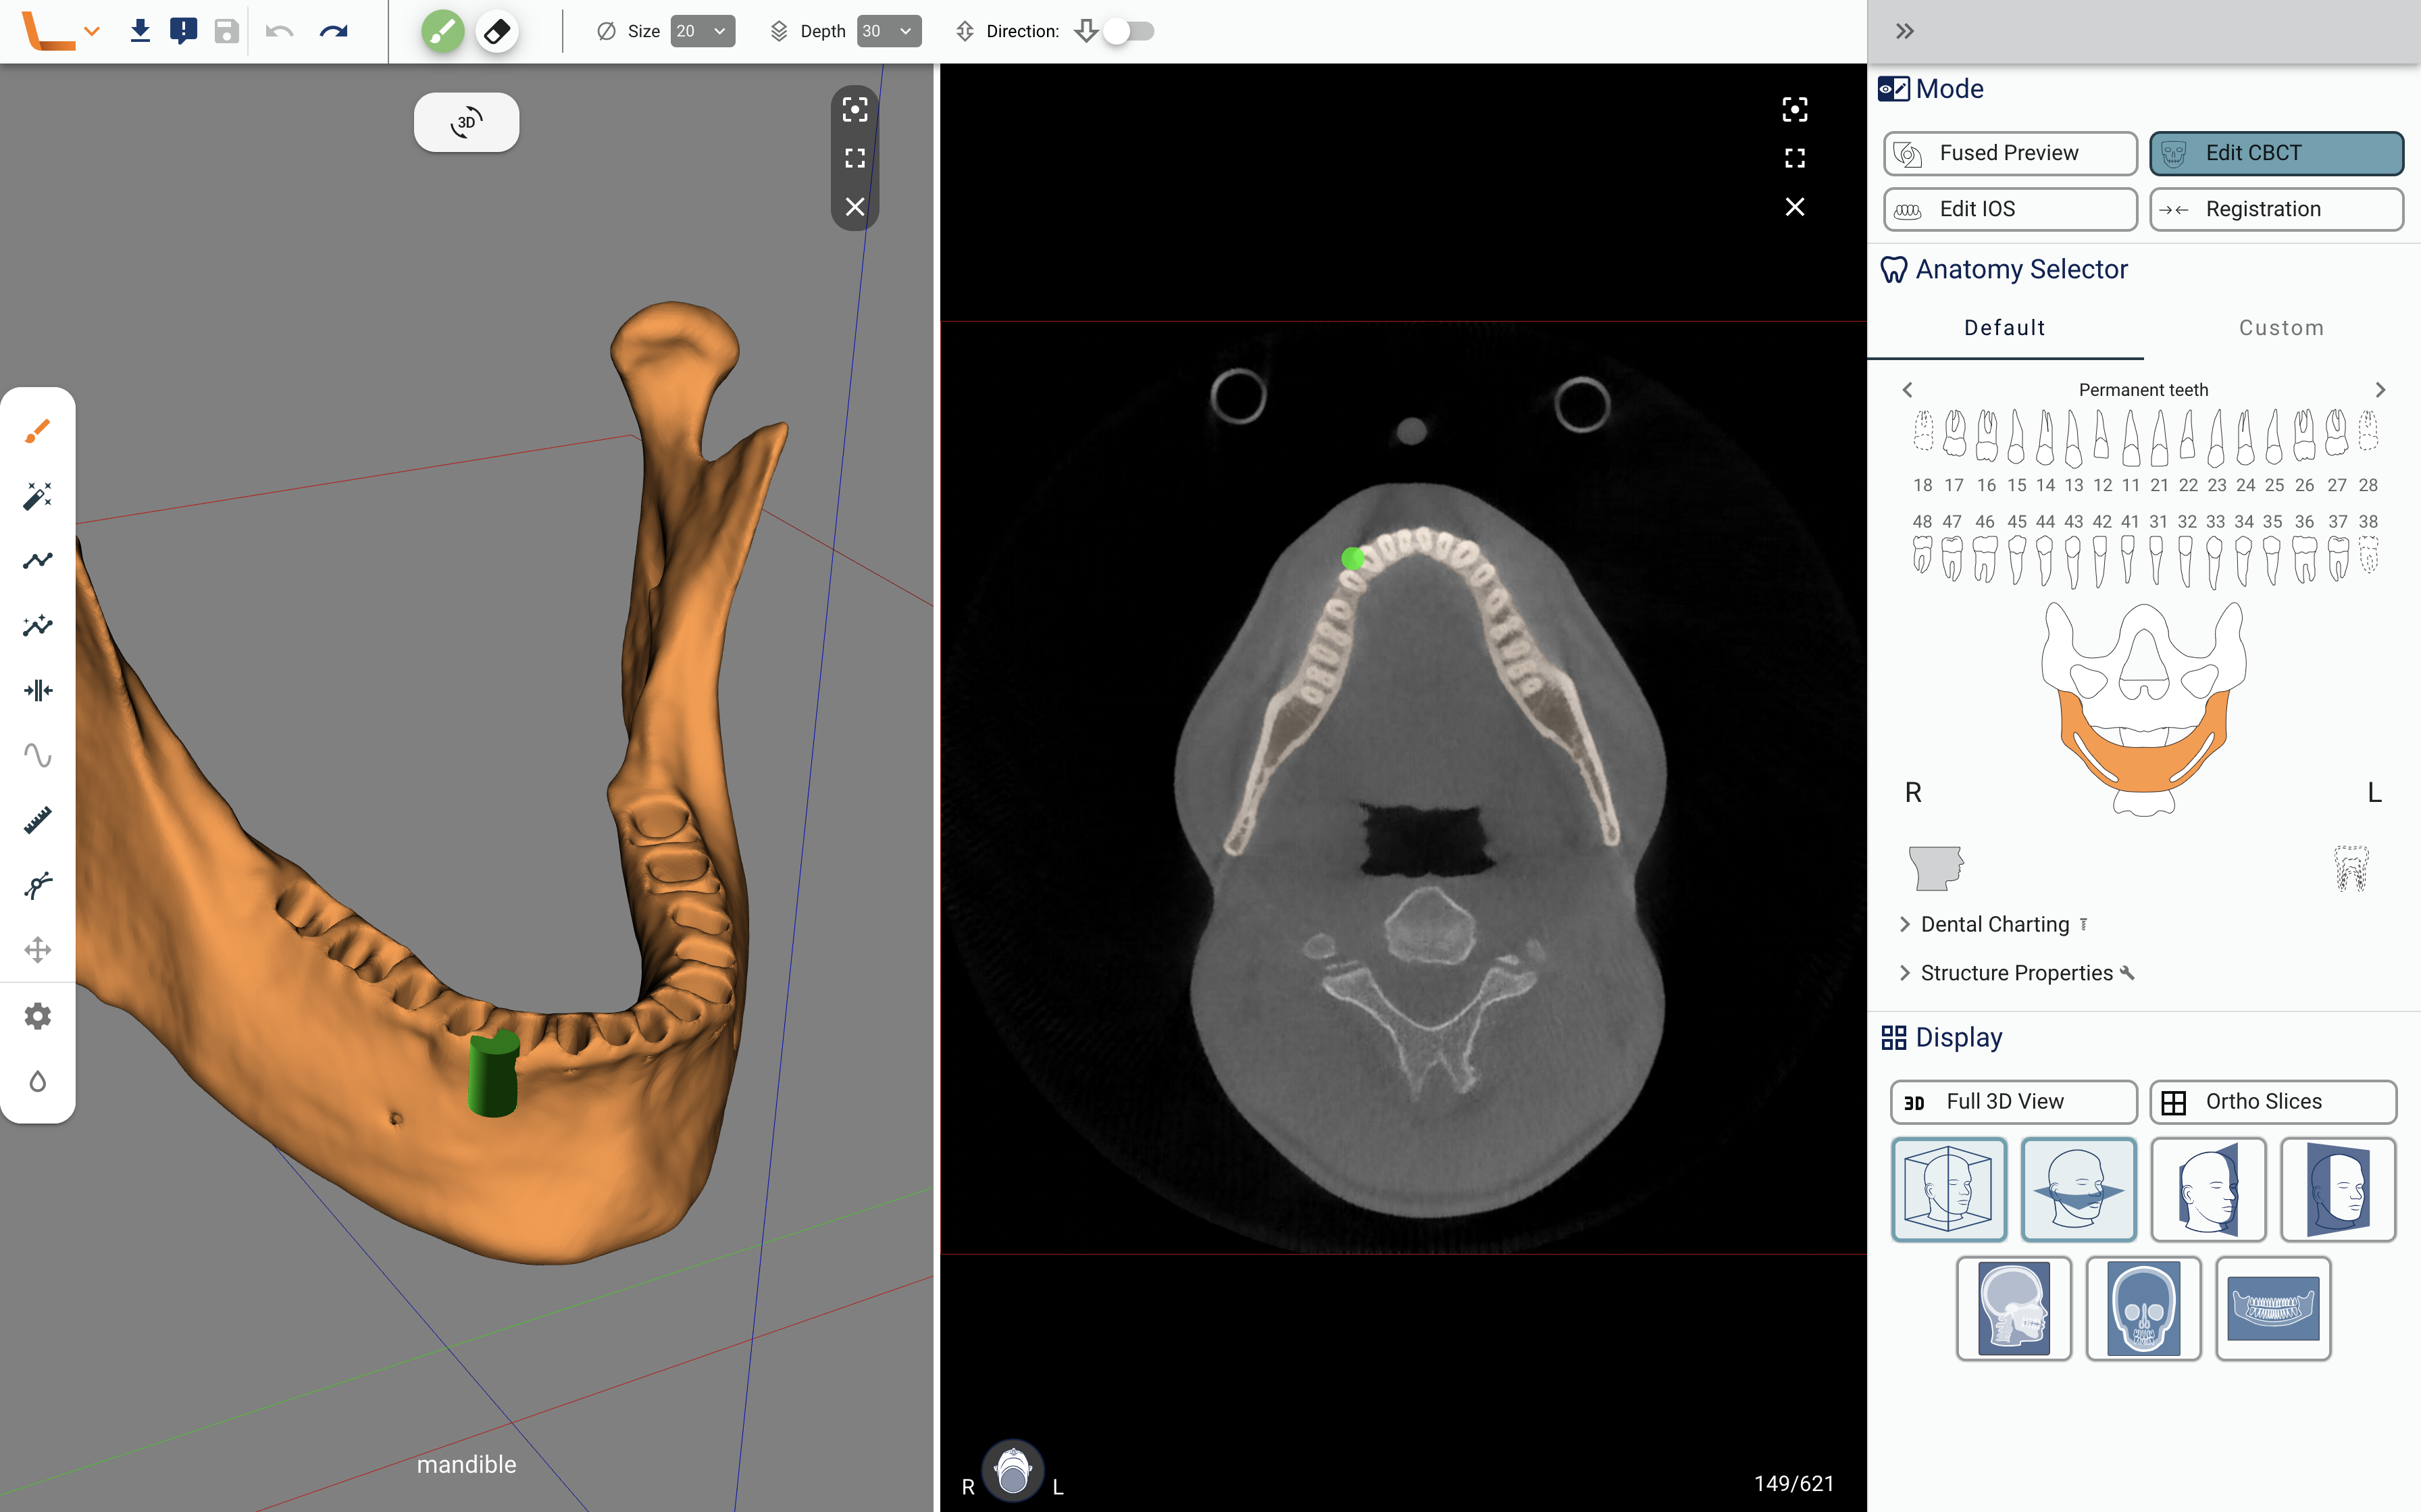
Task: Select the ruler measurement tool
Action: point(38,820)
